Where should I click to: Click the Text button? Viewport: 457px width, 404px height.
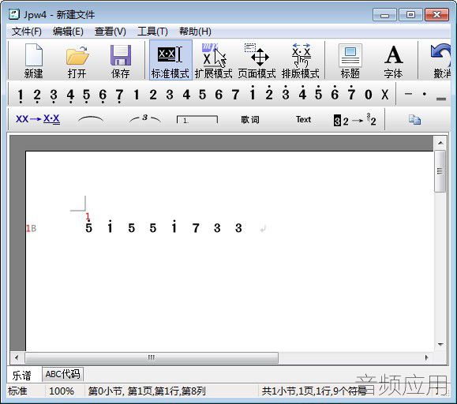coord(303,119)
